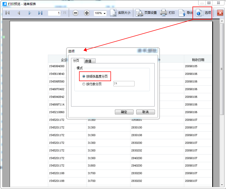Zoom in with the plus icon
226x189 pixels.
tap(87, 13)
